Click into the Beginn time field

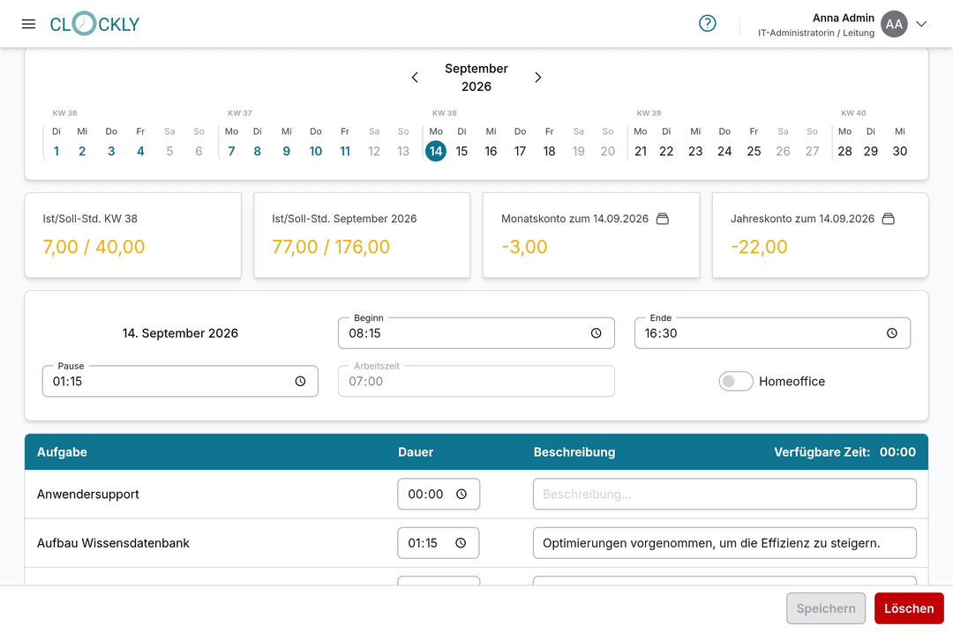(x=476, y=333)
